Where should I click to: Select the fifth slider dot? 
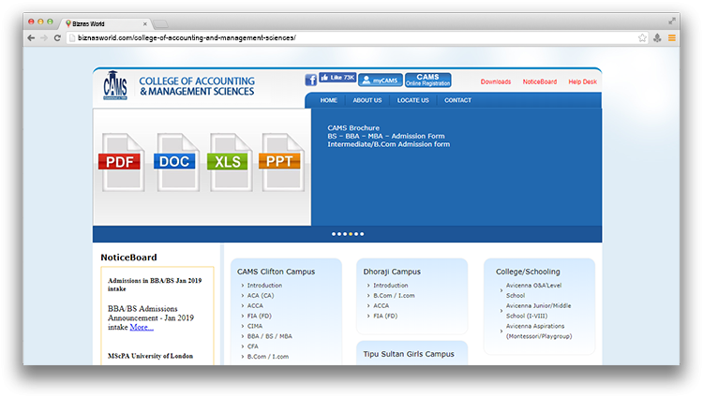point(356,234)
